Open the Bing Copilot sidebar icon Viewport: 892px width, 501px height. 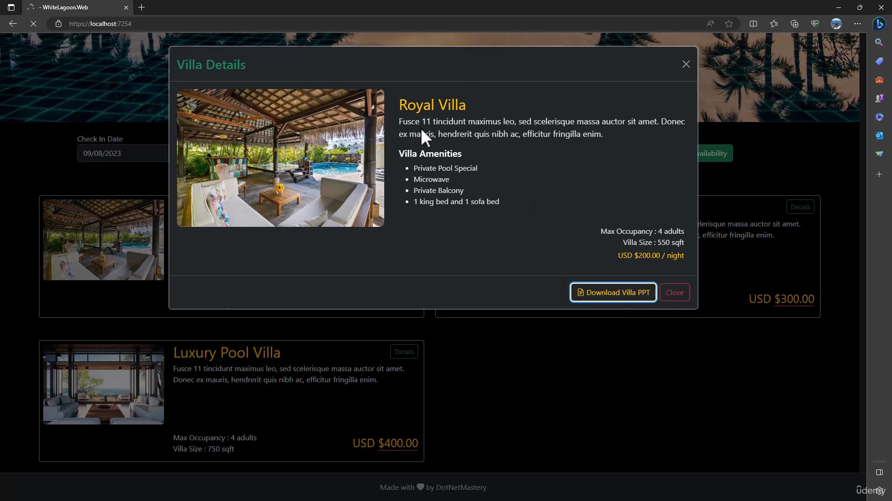[879, 24]
